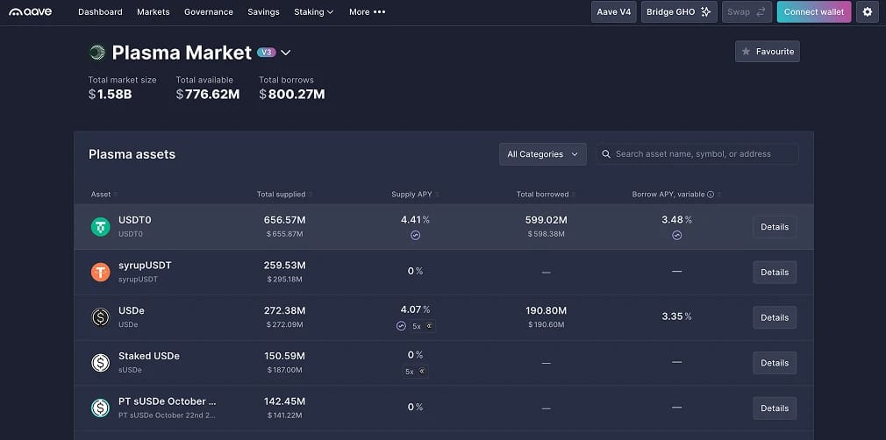
Task: Click the 190.80M total borrowed value
Action: [546, 310]
